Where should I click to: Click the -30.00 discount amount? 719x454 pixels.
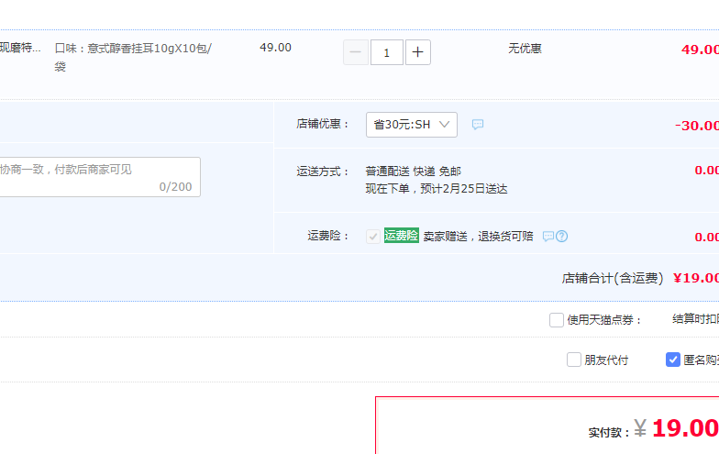click(x=697, y=126)
